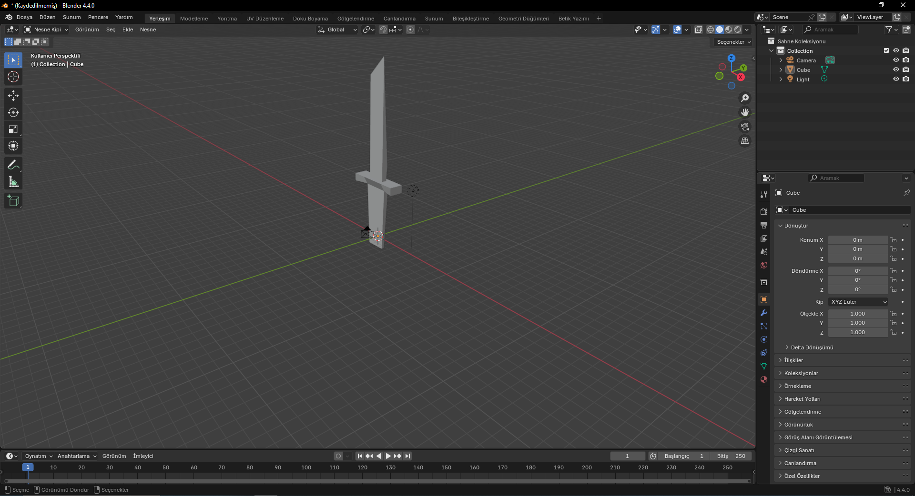
Task: Open the Dosya menu
Action: tap(24, 17)
